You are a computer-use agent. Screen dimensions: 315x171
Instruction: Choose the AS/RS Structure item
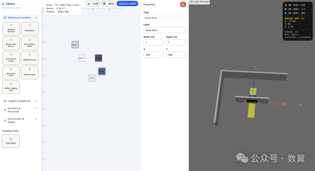pos(30,58)
